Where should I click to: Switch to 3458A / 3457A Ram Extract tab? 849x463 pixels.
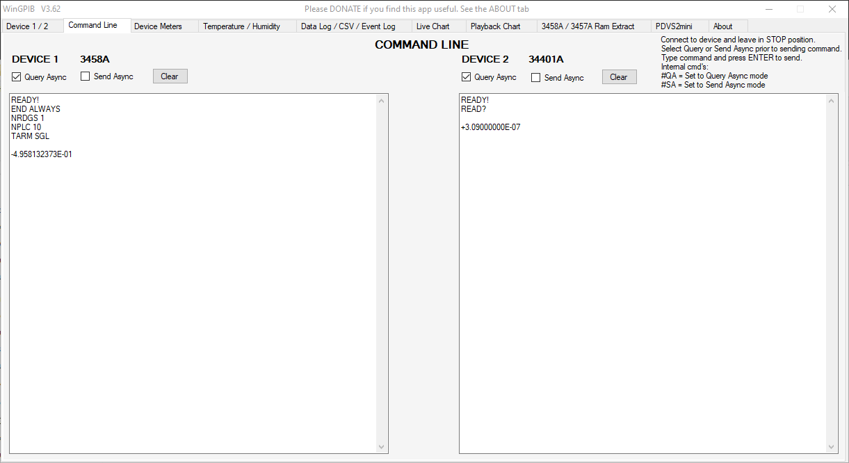[588, 26]
